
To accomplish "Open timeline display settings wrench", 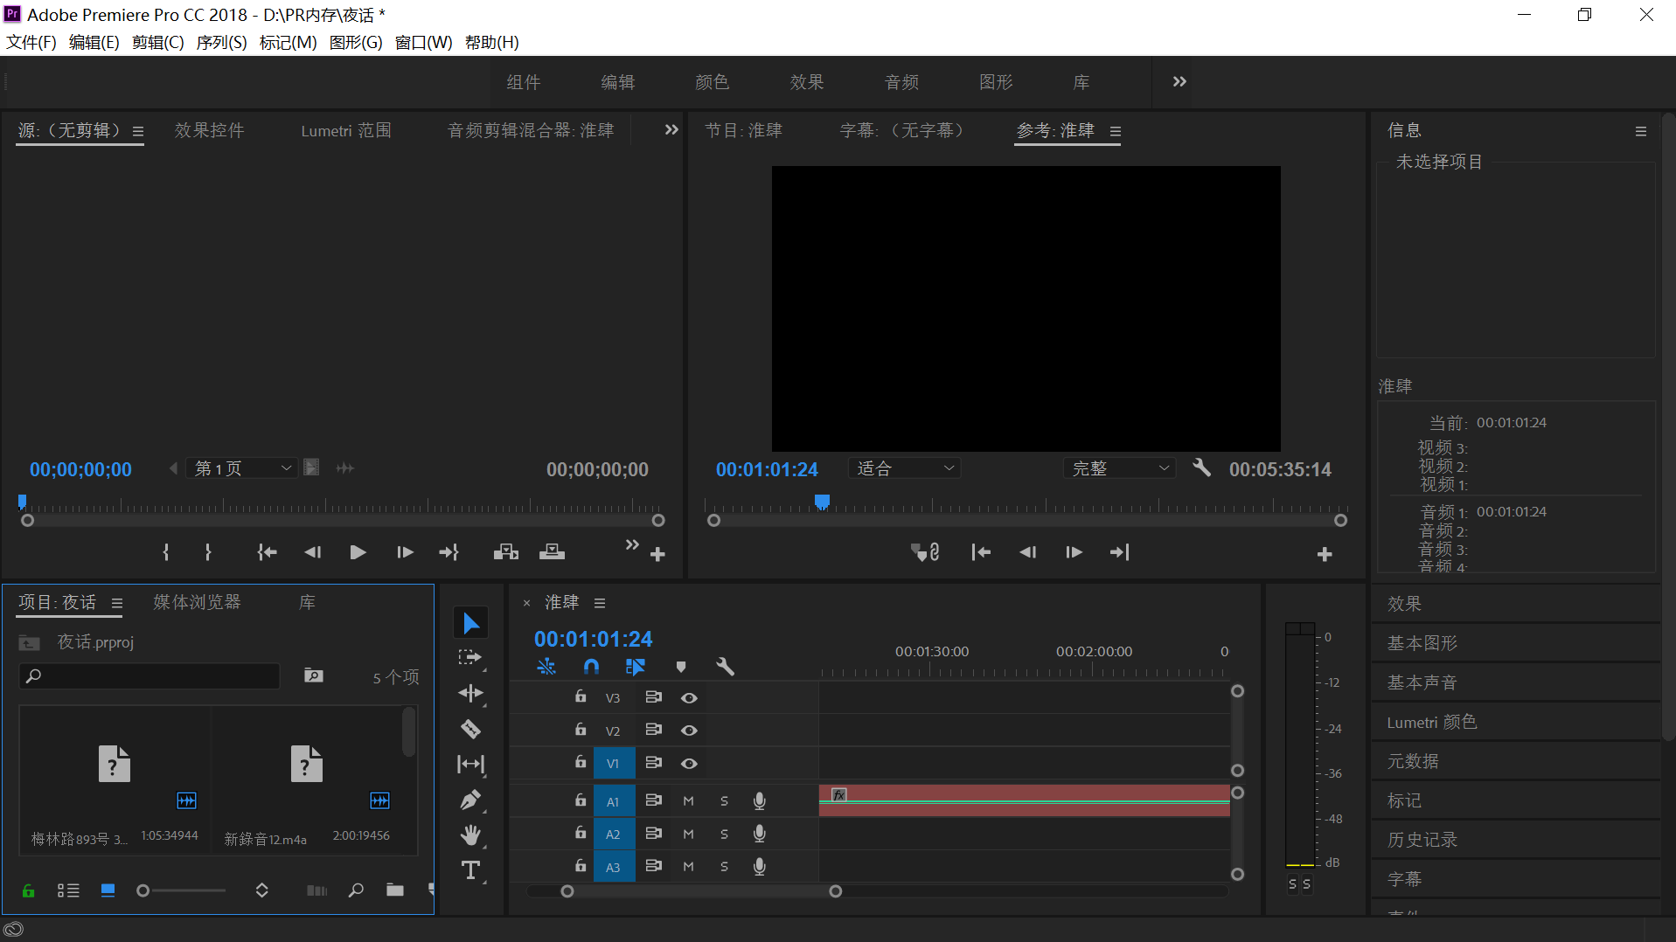I will (x=725, y=667).
